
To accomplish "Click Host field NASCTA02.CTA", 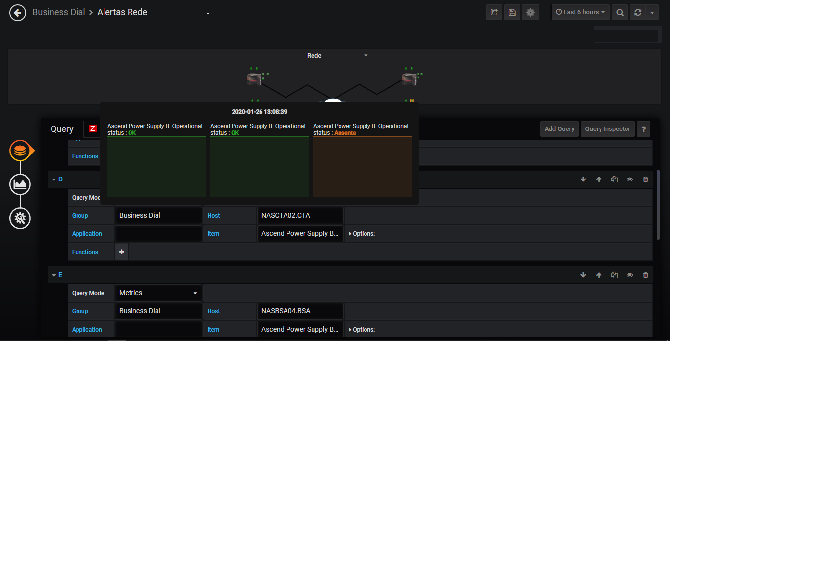I will (300, 216).
